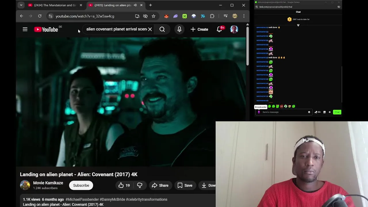Viewport: 368px width, 207px height.
Task: Open #DannyMcBride hashtag
Action: (x=112, y=199)
